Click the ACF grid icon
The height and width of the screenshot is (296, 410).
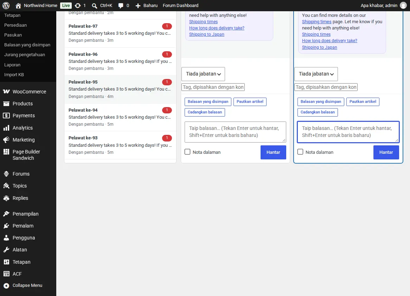(6, 274)
